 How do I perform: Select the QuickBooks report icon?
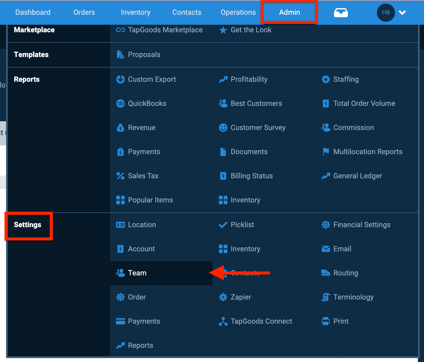[x=120, y=103]
